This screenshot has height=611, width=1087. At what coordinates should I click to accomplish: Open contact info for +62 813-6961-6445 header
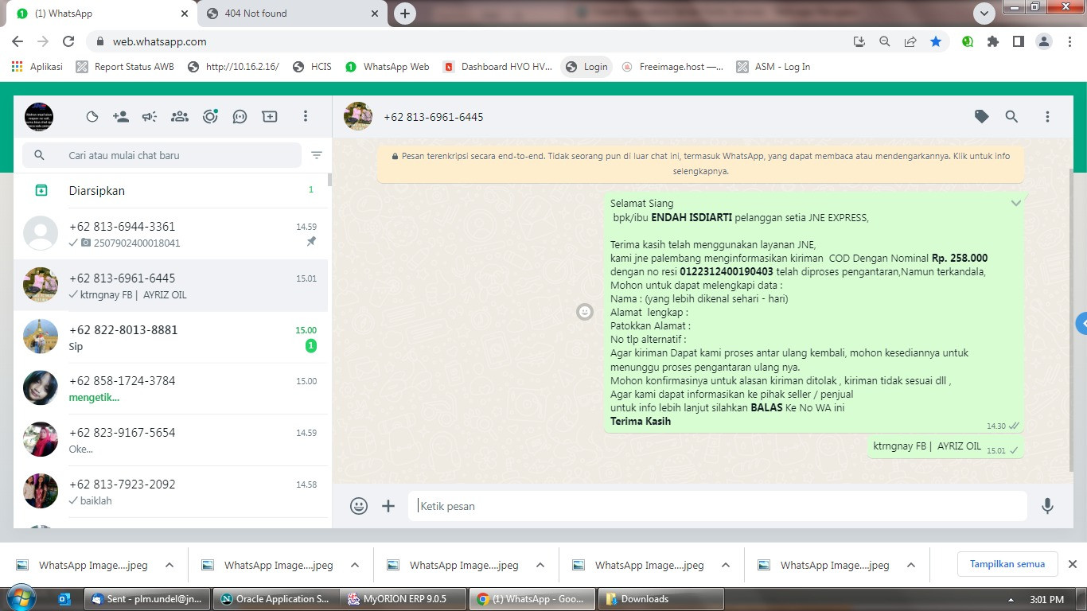[x=434, y=117]
